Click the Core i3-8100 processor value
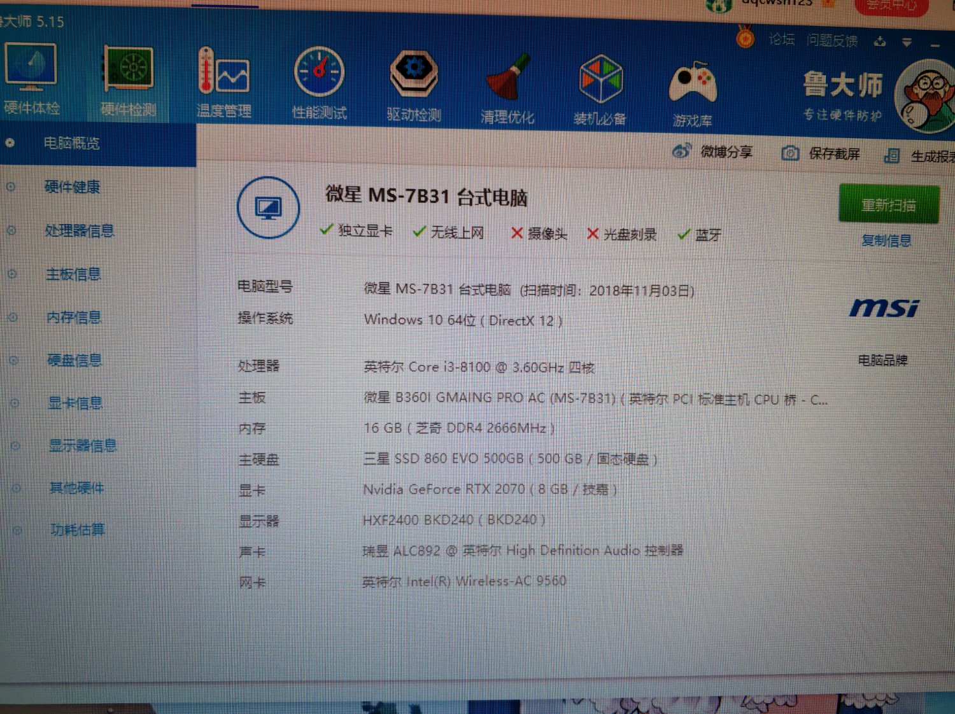Screen dimensions: 955x714 click(479, 367)
